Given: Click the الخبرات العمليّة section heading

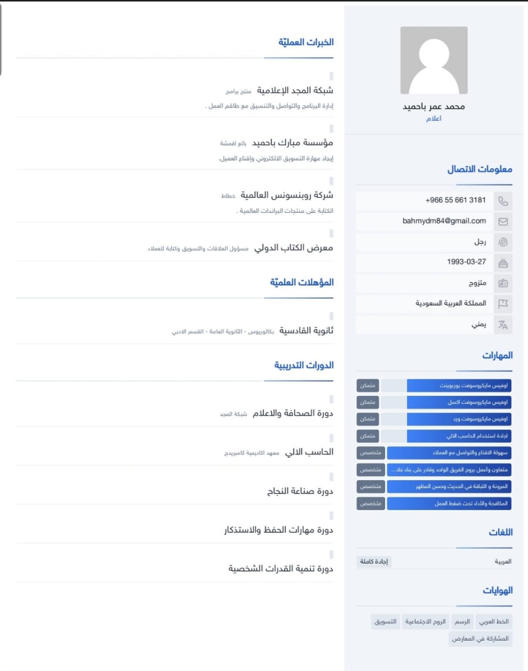Looking at the screenshot, I should [306, 42].
